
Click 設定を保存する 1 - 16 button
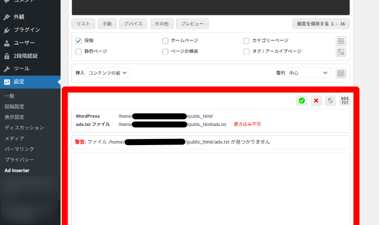click(x=321, y=23)
